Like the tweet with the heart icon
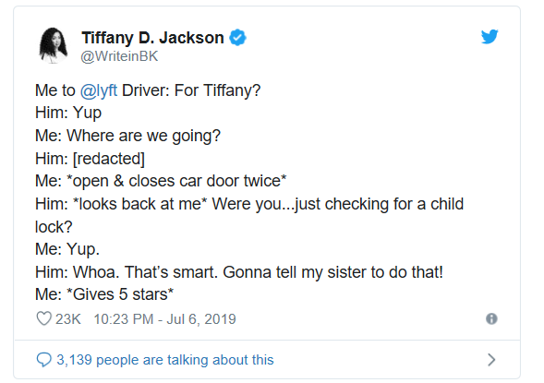 43,318
